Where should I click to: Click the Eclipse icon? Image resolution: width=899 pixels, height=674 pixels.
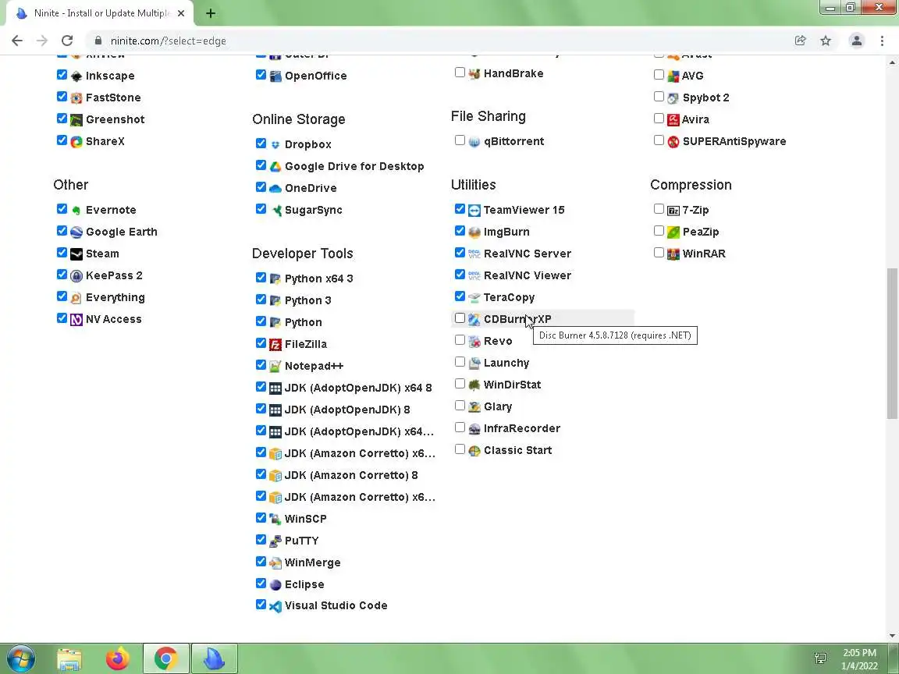tap(275, 584)
